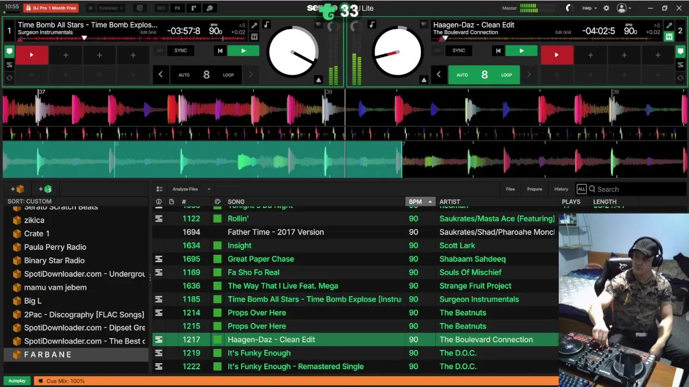
Task: Select track Fa Sho Fo Real
Action: tap(355, 273)
